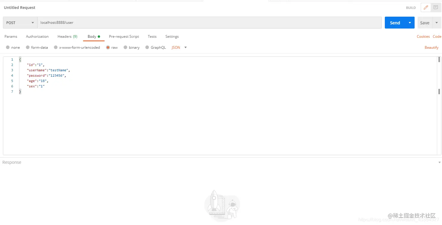Click the pencil edit icon next to BUILD

[426, 8]
